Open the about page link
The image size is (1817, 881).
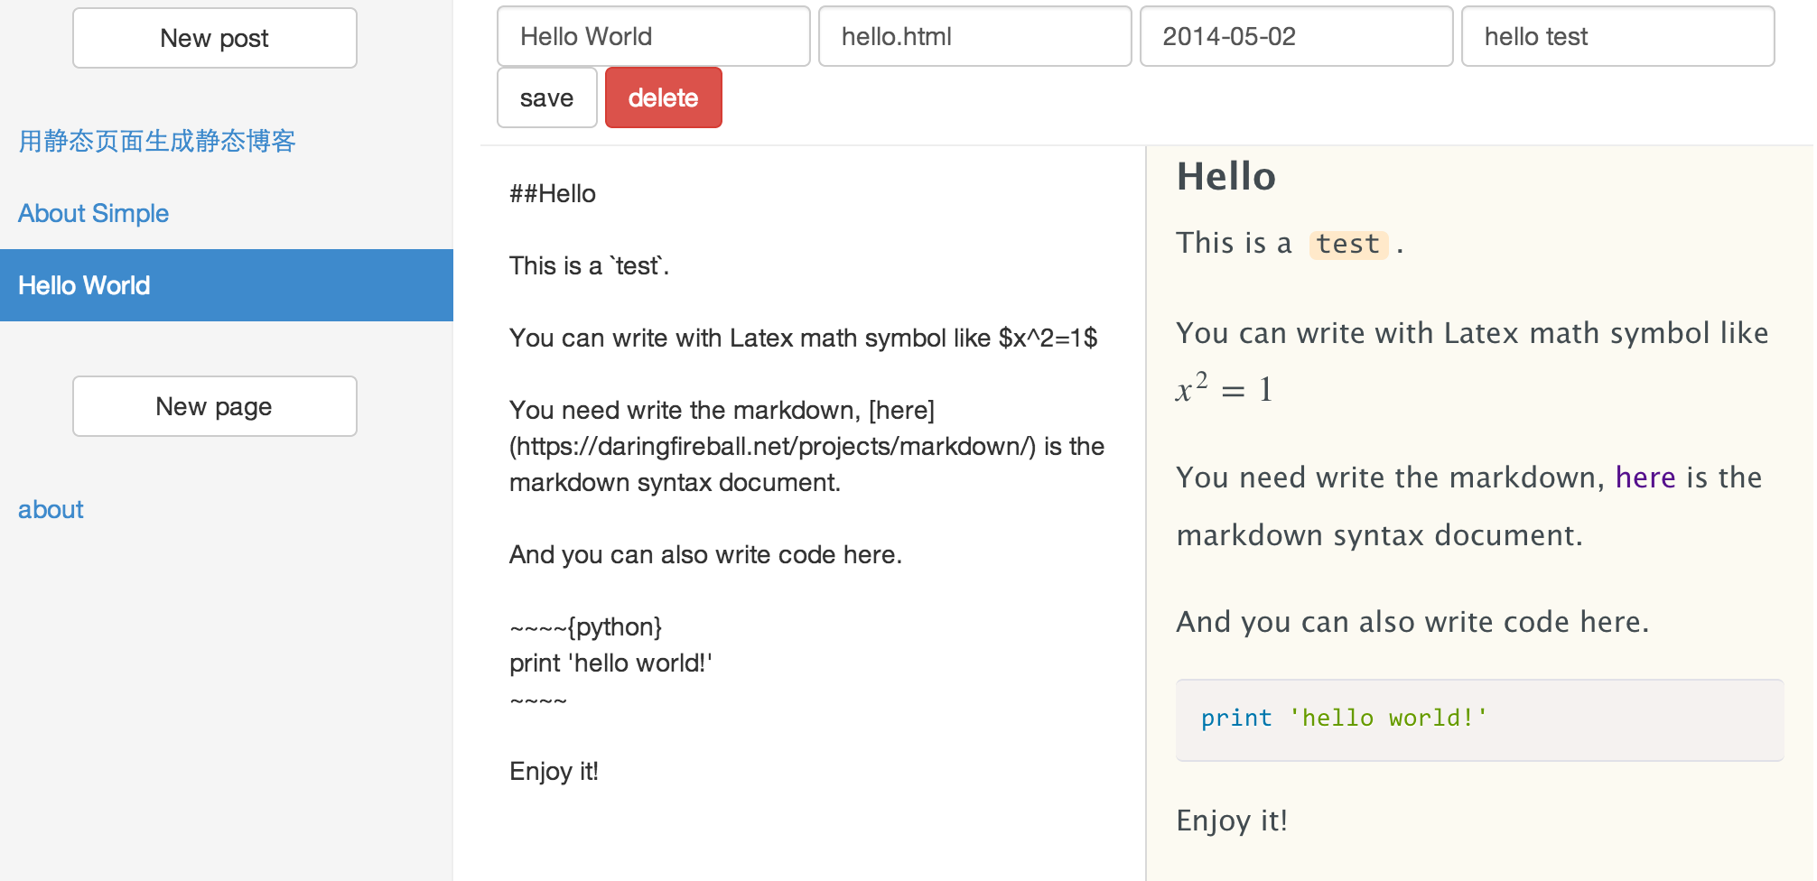click(51, 509)
